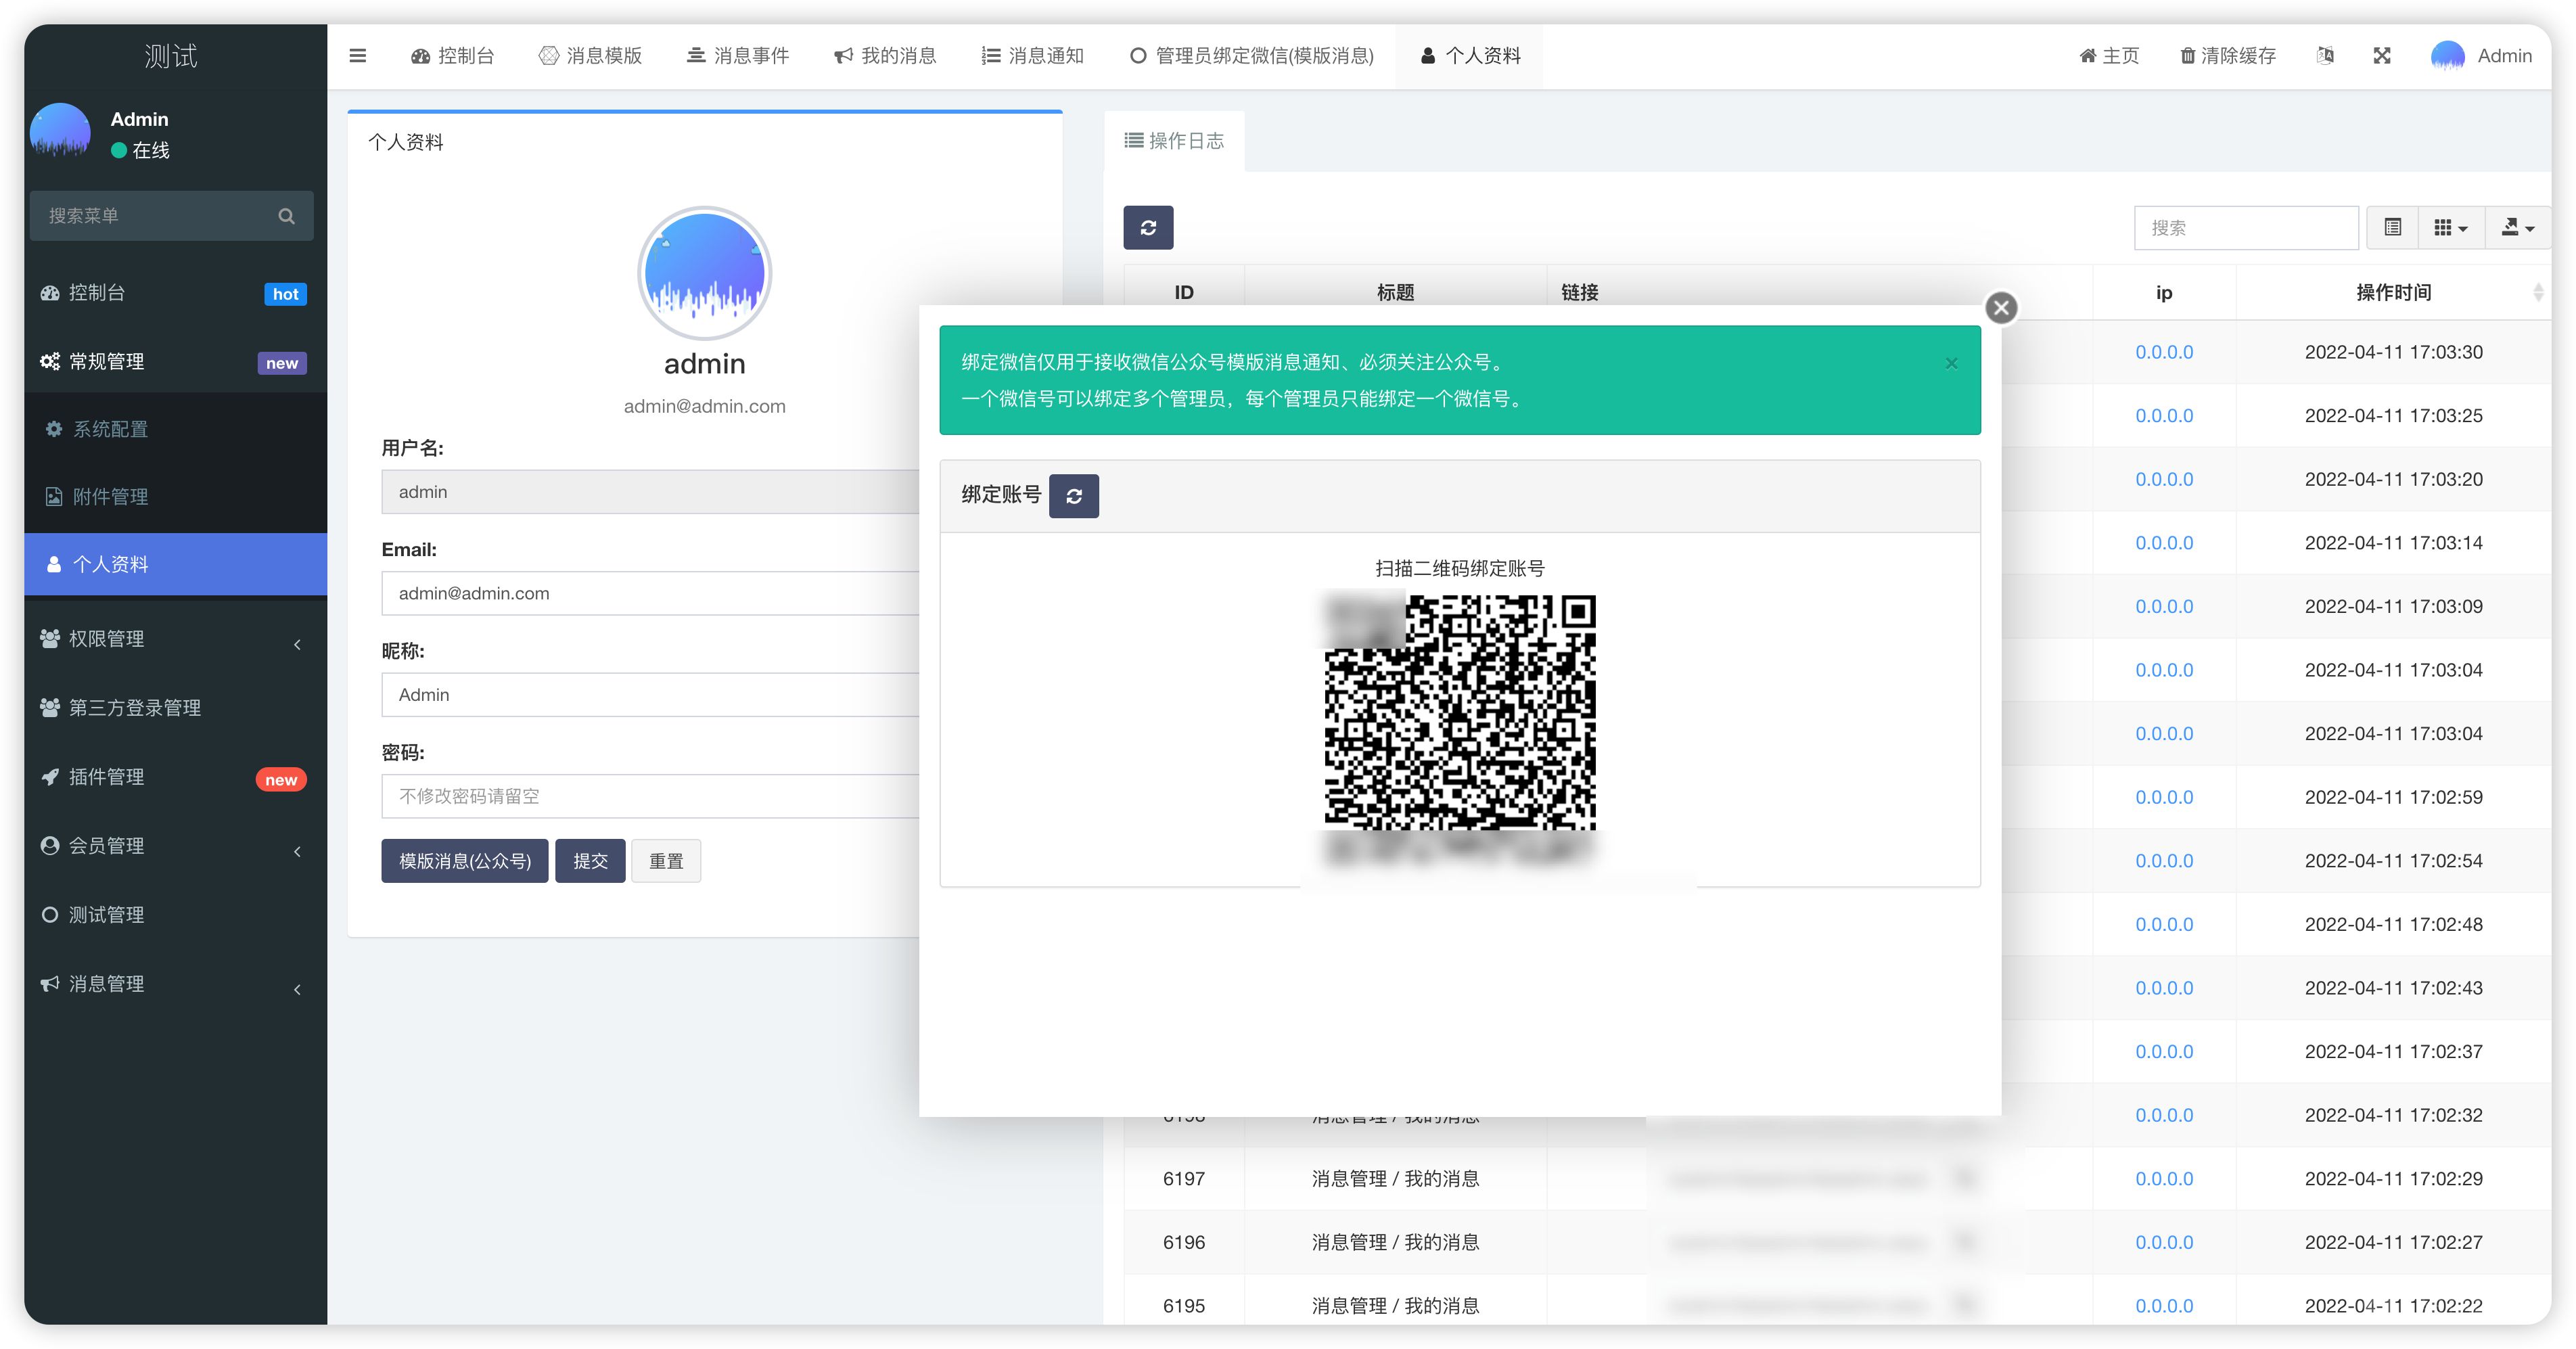The width and height of the screenshot is (2576, 1349).
Task: Select the 管理员绑定微信(模版消息) tab
Action: [x=1251, y=56]
